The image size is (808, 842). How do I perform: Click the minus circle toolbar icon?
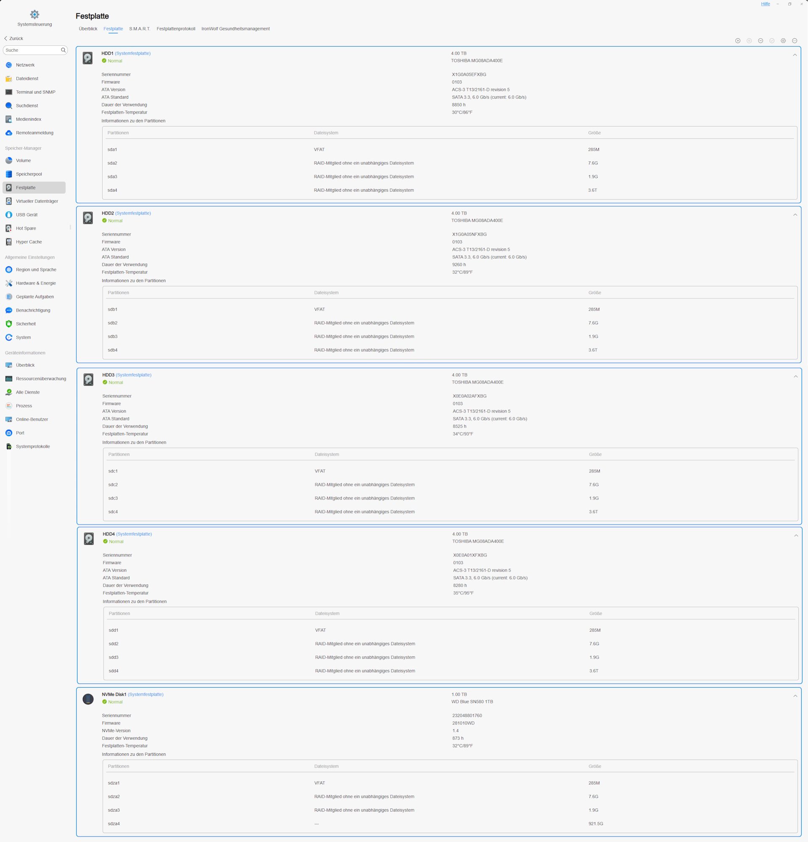(760, 41)
